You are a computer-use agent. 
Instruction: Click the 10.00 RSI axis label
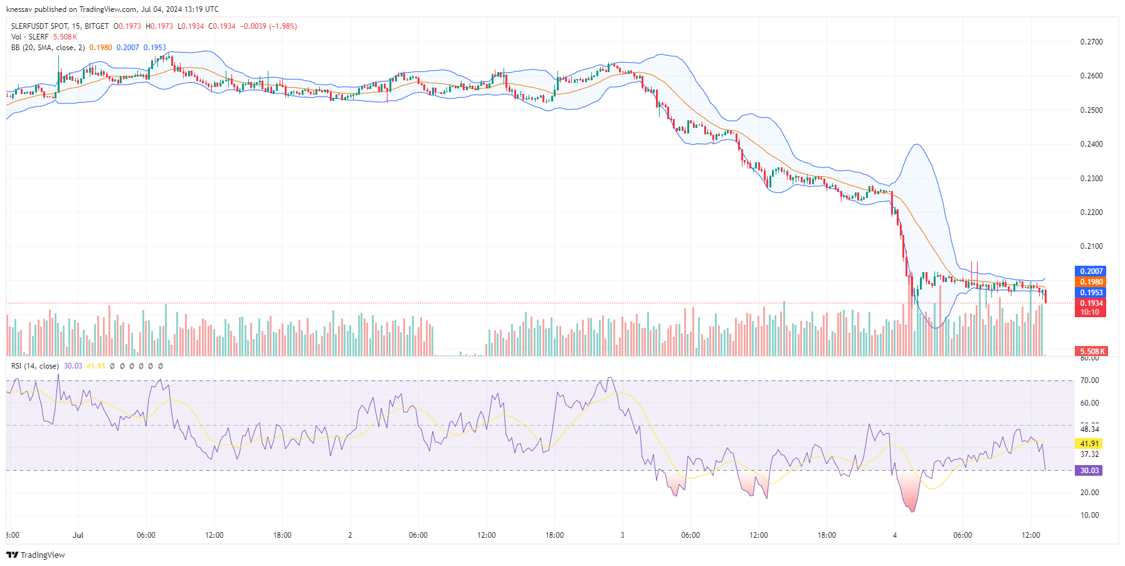coord(1089,515)
